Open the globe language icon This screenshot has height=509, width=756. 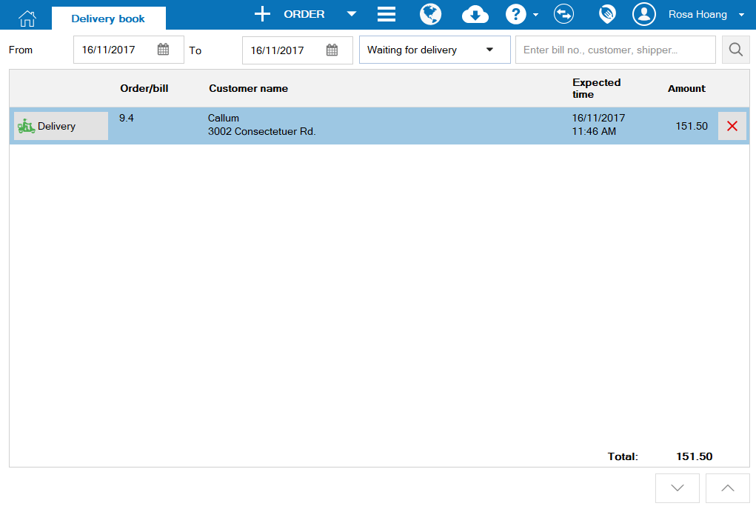(430, 14)
